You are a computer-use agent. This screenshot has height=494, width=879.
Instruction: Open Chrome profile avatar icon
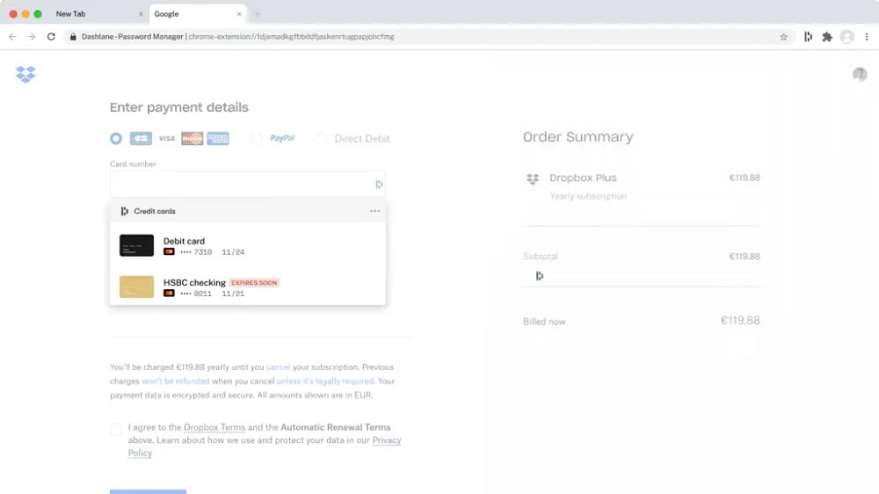coord(847,36)
